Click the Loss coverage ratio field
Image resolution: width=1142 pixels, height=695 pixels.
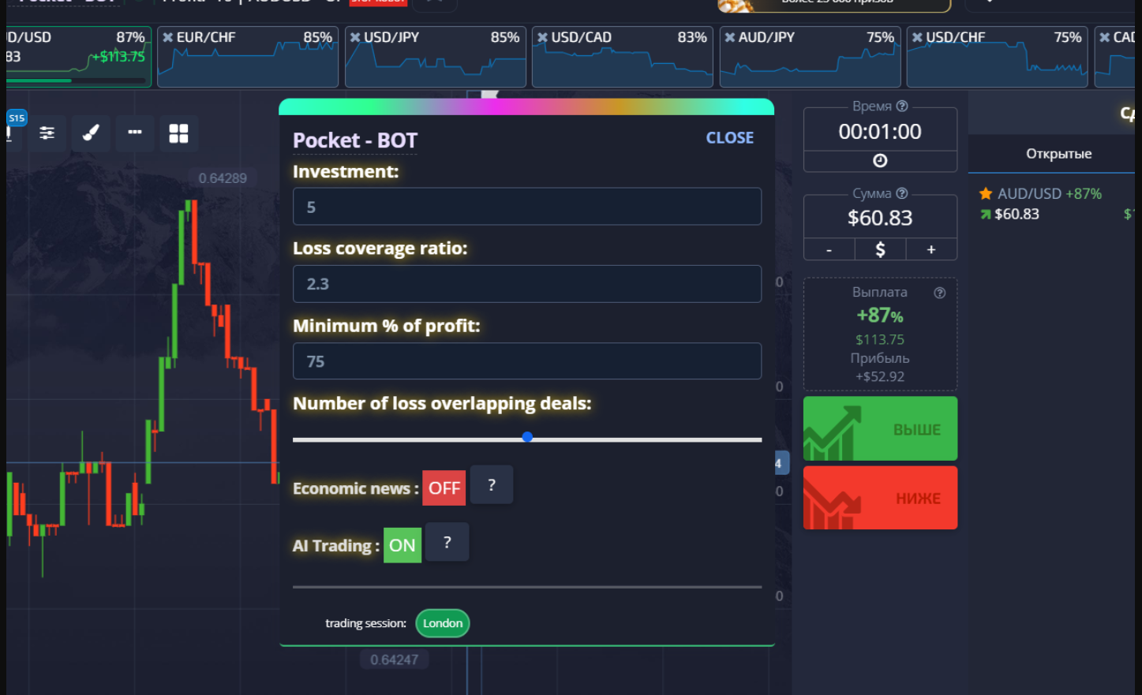(527, 284)
